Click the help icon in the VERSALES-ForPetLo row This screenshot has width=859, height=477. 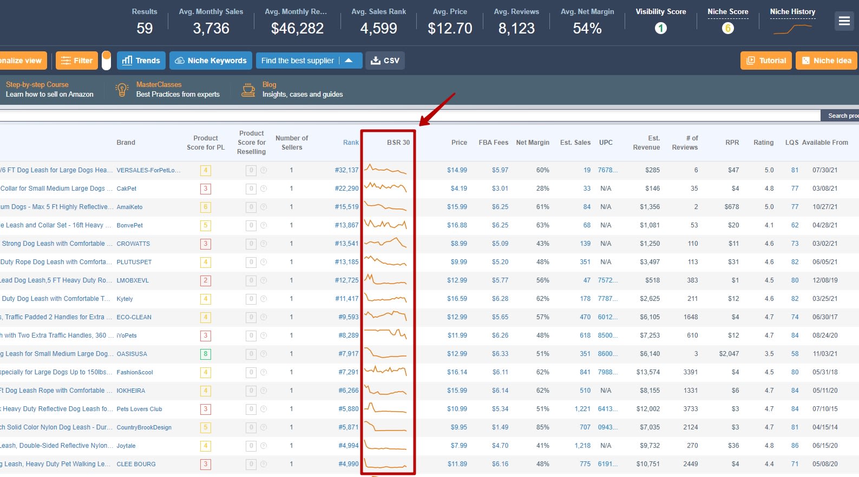coord(264,170)
